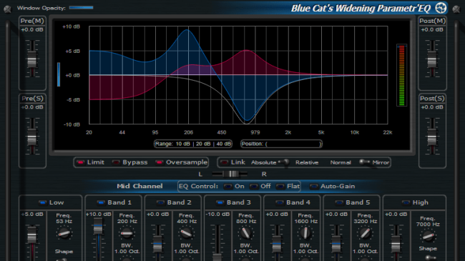Click the Band 2 frequency knob
The width and height of the screenshot is (465, 261).
[186, 233]
